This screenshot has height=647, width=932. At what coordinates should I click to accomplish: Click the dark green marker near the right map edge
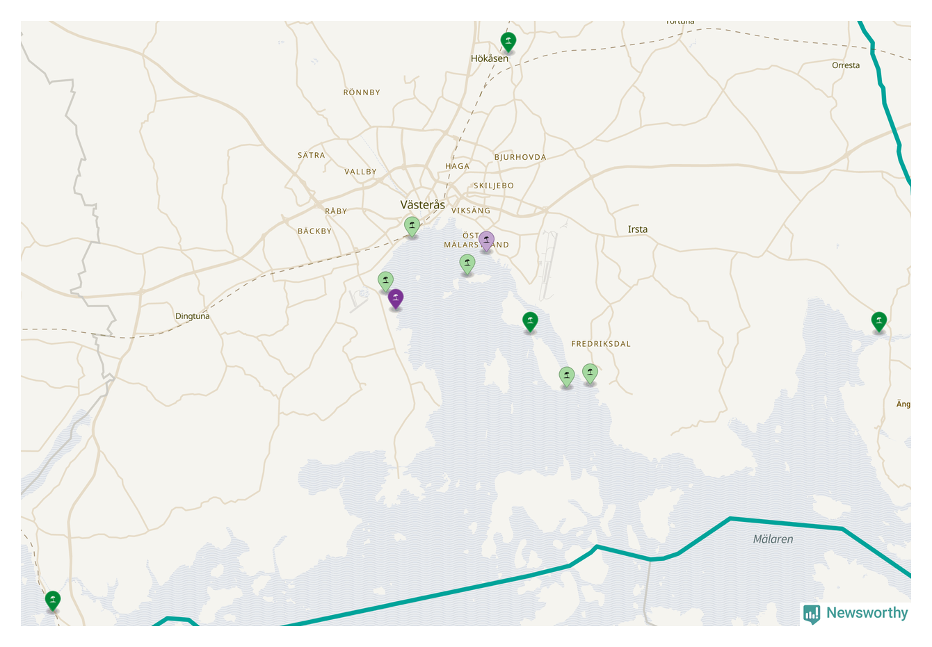[x=879, y=322]
